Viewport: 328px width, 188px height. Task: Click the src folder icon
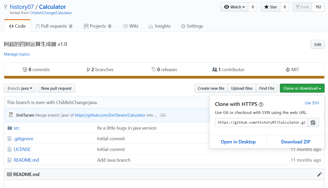point(10,128)
